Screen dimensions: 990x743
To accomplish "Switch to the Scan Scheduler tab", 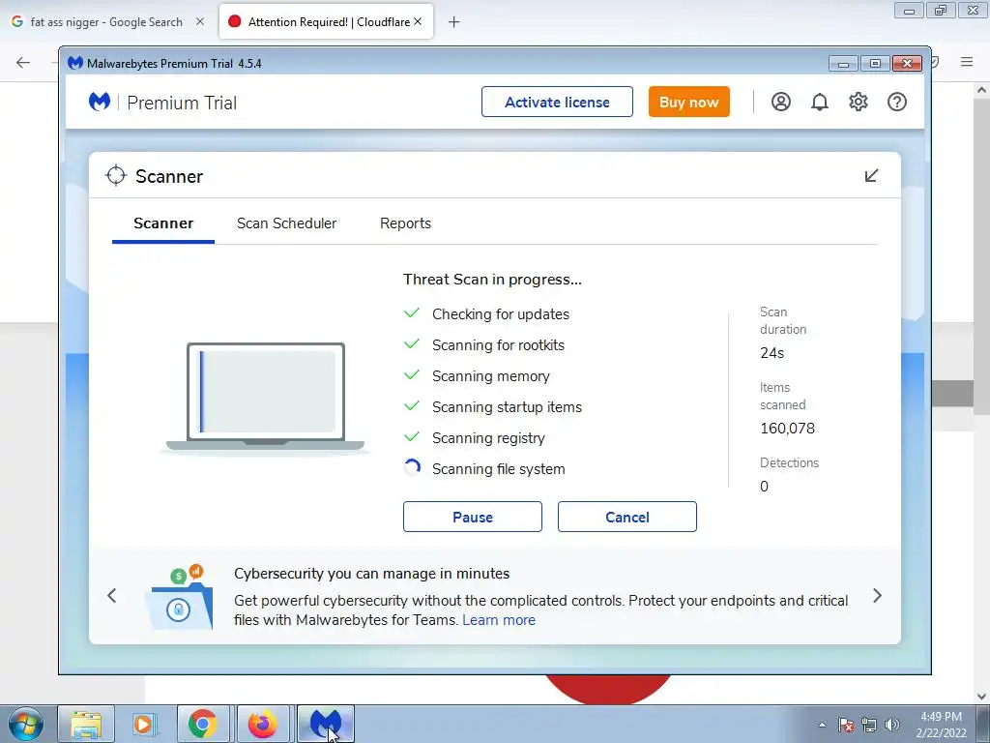I will [286, 223].
